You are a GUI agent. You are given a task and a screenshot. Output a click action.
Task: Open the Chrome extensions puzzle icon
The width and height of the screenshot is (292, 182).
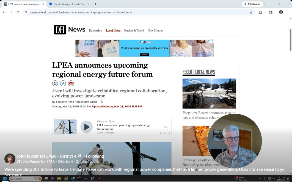coord(260,12)
